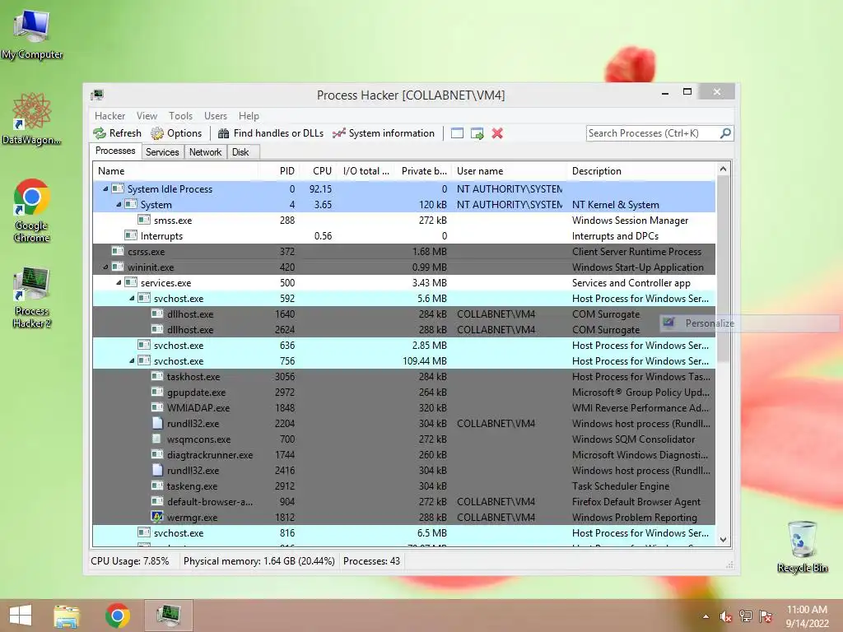Sort by the PID column header
Viewport: 843px width, 632px height.
278,171
